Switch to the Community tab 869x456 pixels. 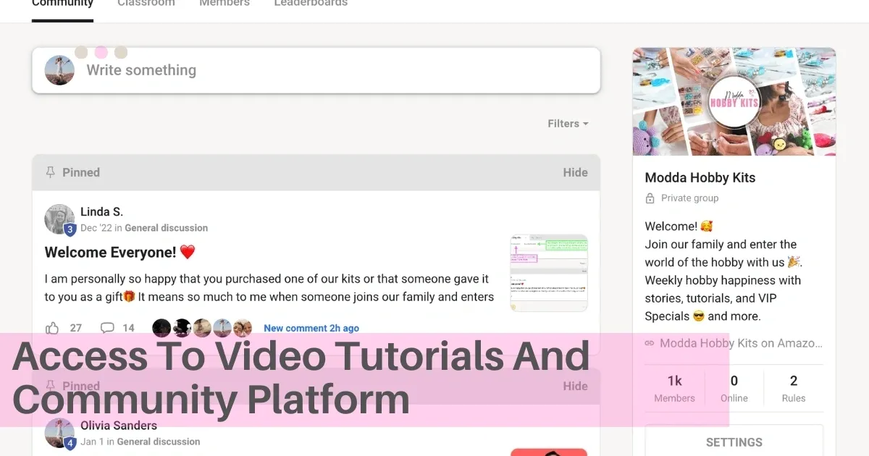(62, 4)
